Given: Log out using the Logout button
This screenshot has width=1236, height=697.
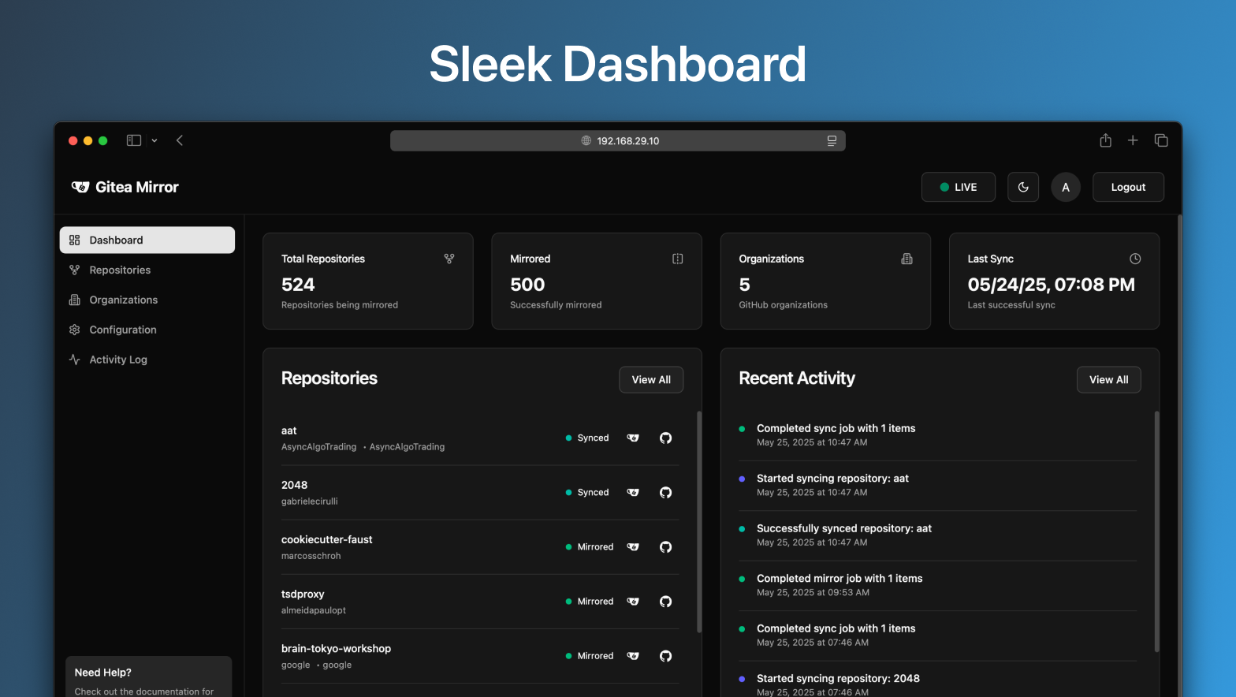Looking at the screenshot, I should point(1128,188).
